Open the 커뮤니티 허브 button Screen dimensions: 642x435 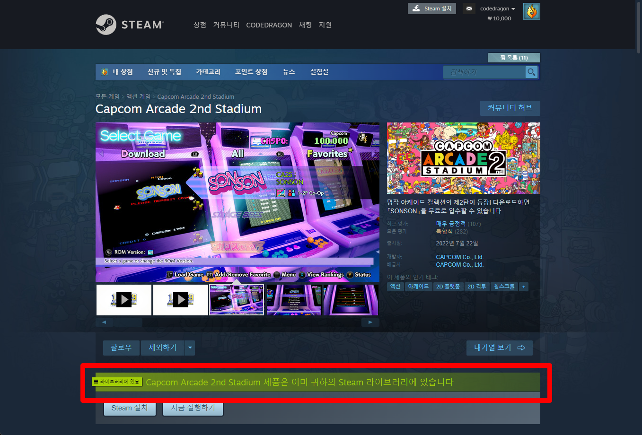coord(510,108)
